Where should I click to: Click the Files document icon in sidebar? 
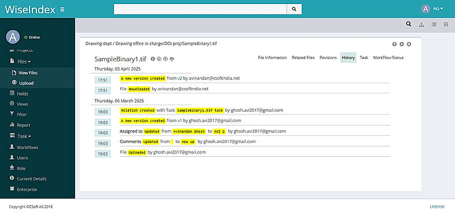[x=12, y=61]
